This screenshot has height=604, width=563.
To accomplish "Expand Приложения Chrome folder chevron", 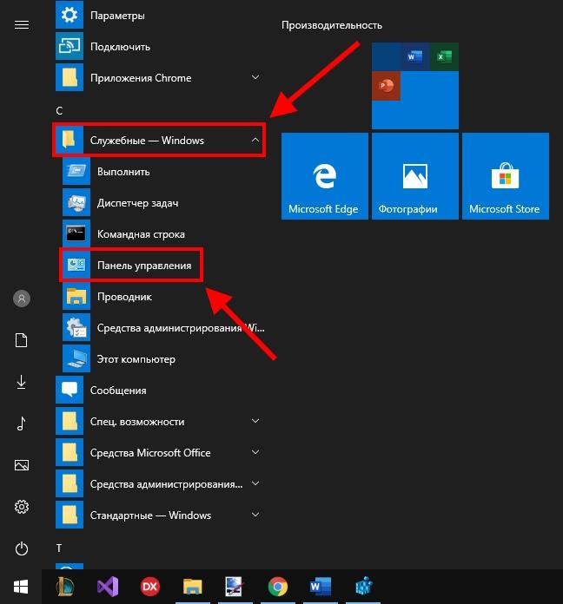I will coord(255,77).
